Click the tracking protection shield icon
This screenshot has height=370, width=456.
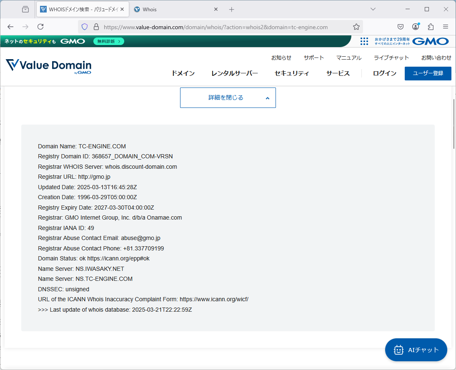pyautogui.click(x=85, y=27)
